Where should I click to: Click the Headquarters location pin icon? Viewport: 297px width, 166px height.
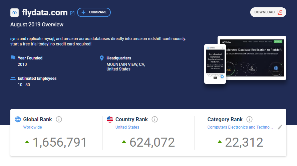(102, 58)
